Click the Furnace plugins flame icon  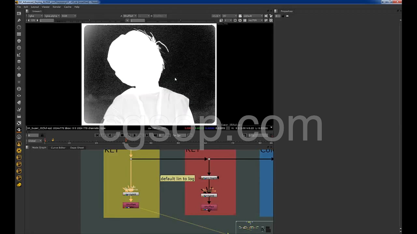19,144
